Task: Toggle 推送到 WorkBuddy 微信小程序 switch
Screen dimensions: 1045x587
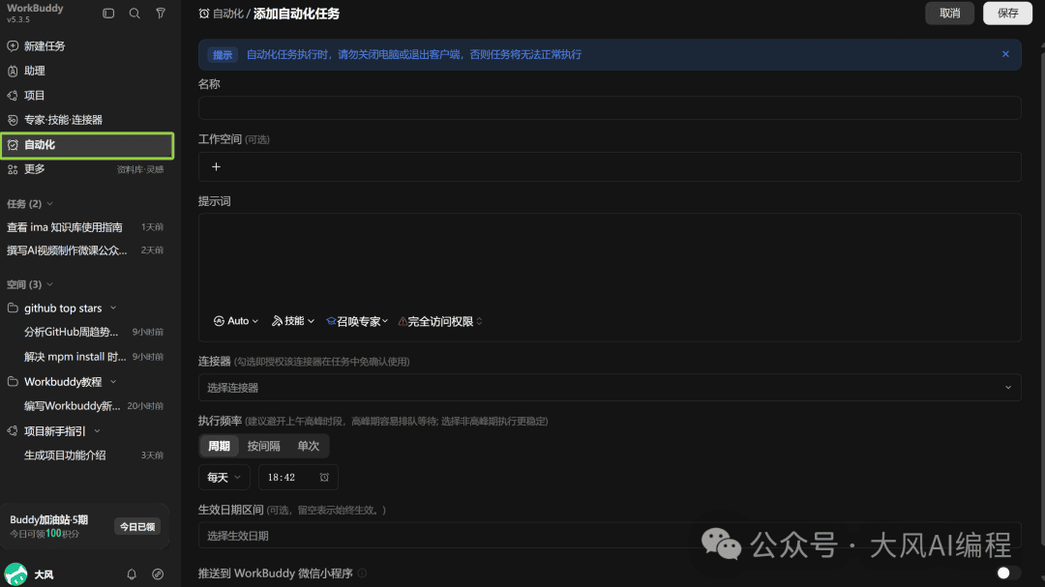Action: pyautogui.click(x=1007, y=573)
